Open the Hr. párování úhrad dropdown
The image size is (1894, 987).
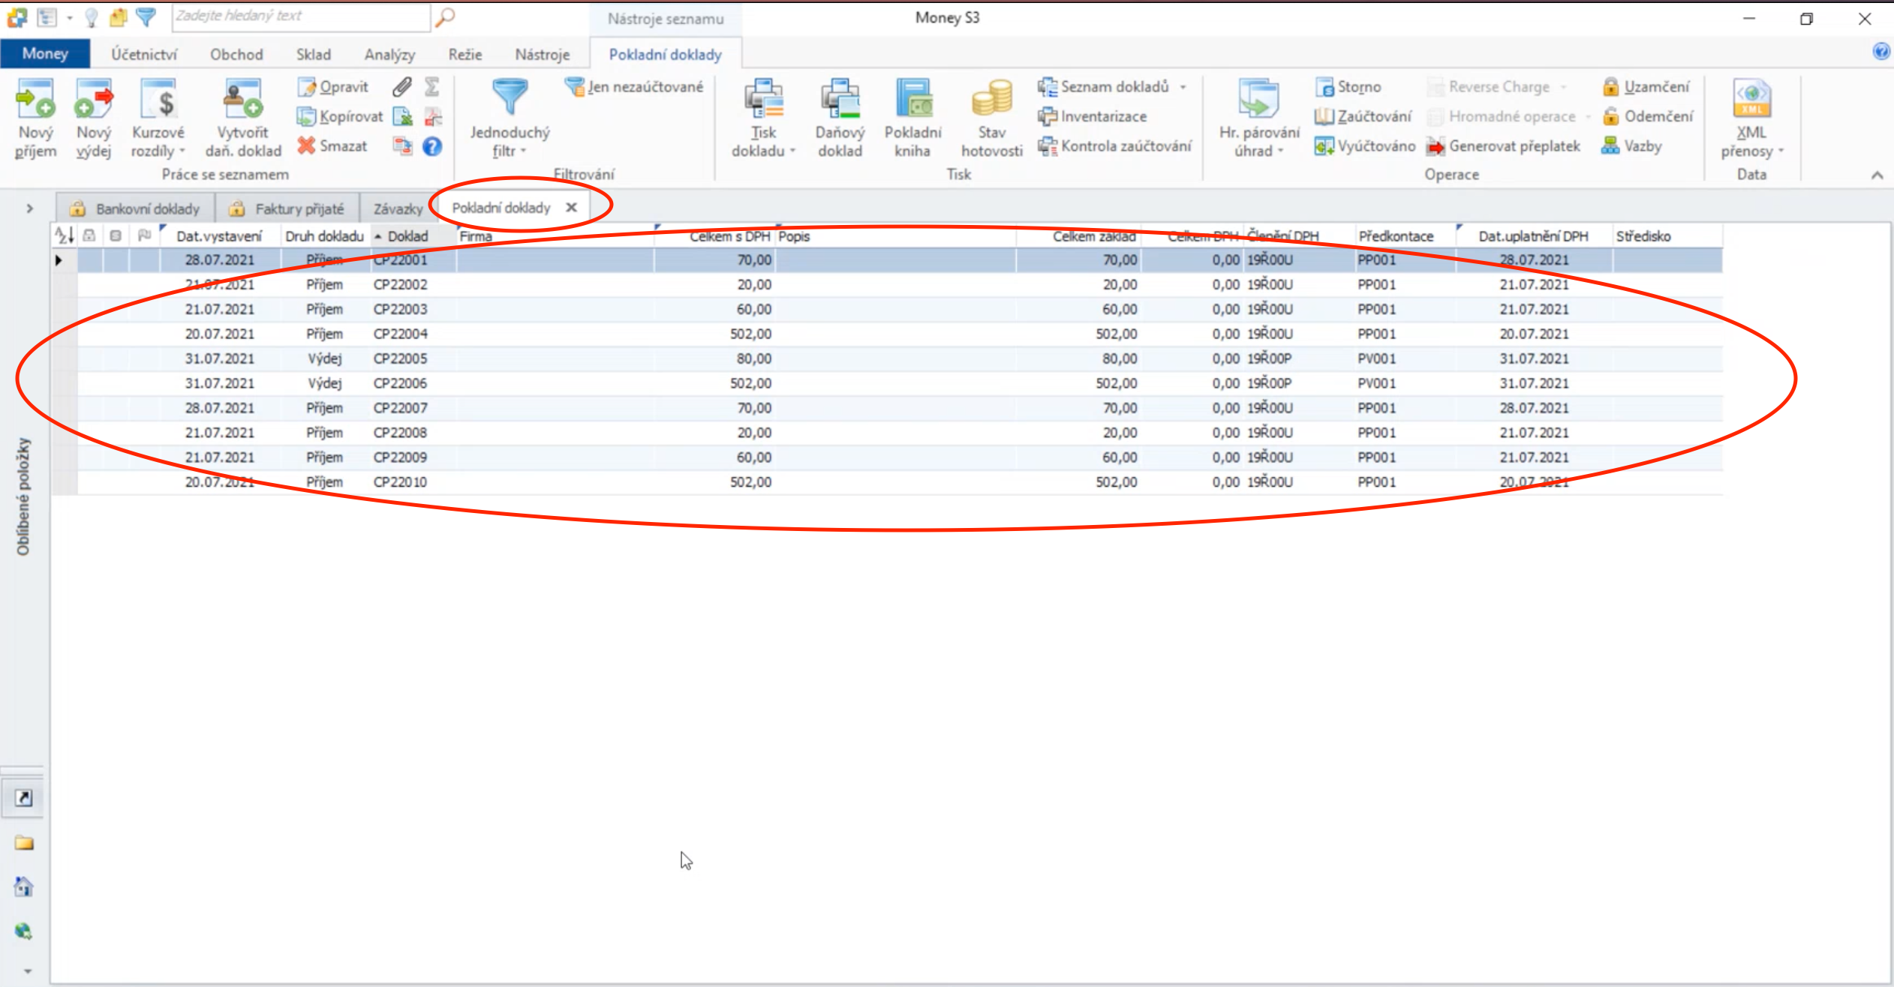click(x=1259, y=118)
